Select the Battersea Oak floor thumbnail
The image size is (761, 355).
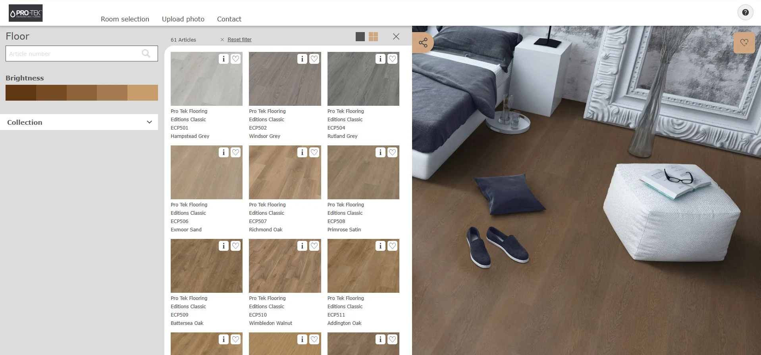[206, 266]
